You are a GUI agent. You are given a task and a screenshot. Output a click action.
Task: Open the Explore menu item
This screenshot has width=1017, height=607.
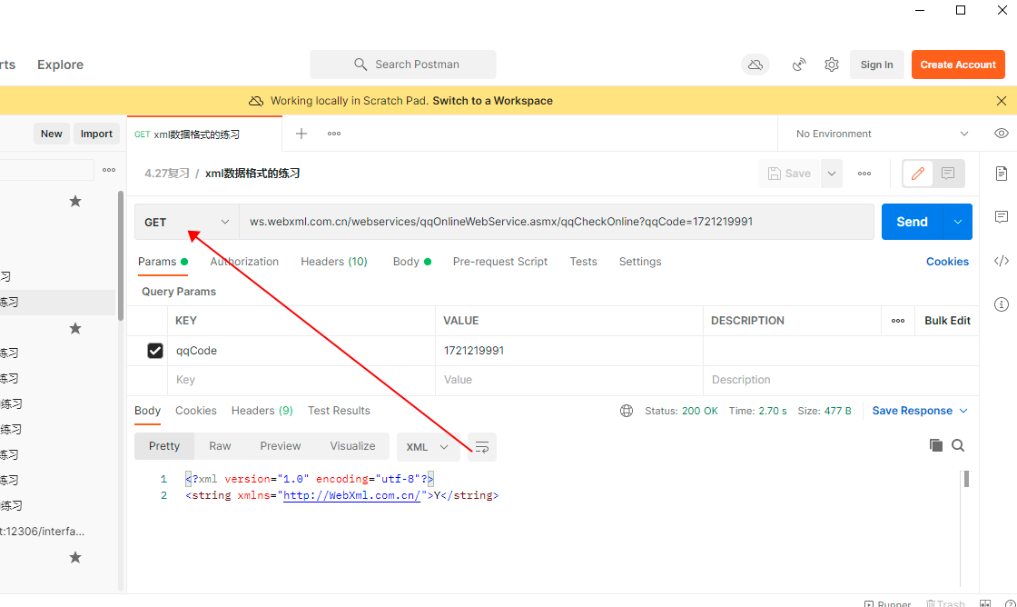click(60, 65)
